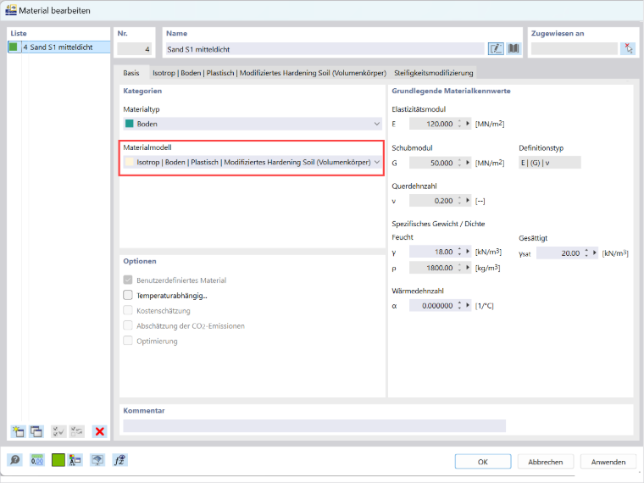
Task: Open the Modifiziertes Hardening Soil tab
Action: point(269,73)
